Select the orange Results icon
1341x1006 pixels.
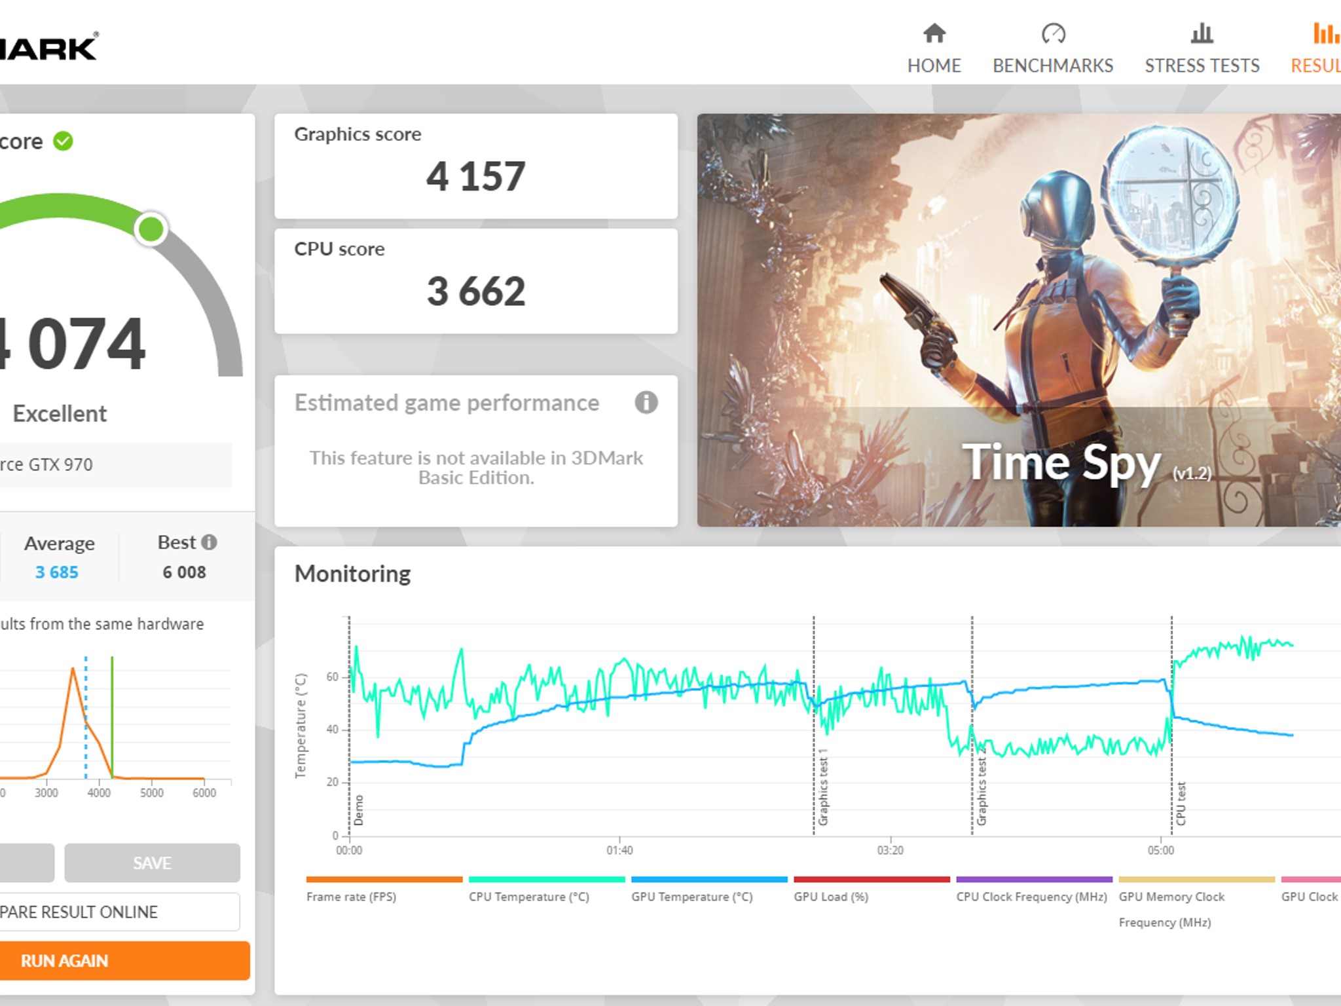pyautogui.click(x=1327, y=33)
